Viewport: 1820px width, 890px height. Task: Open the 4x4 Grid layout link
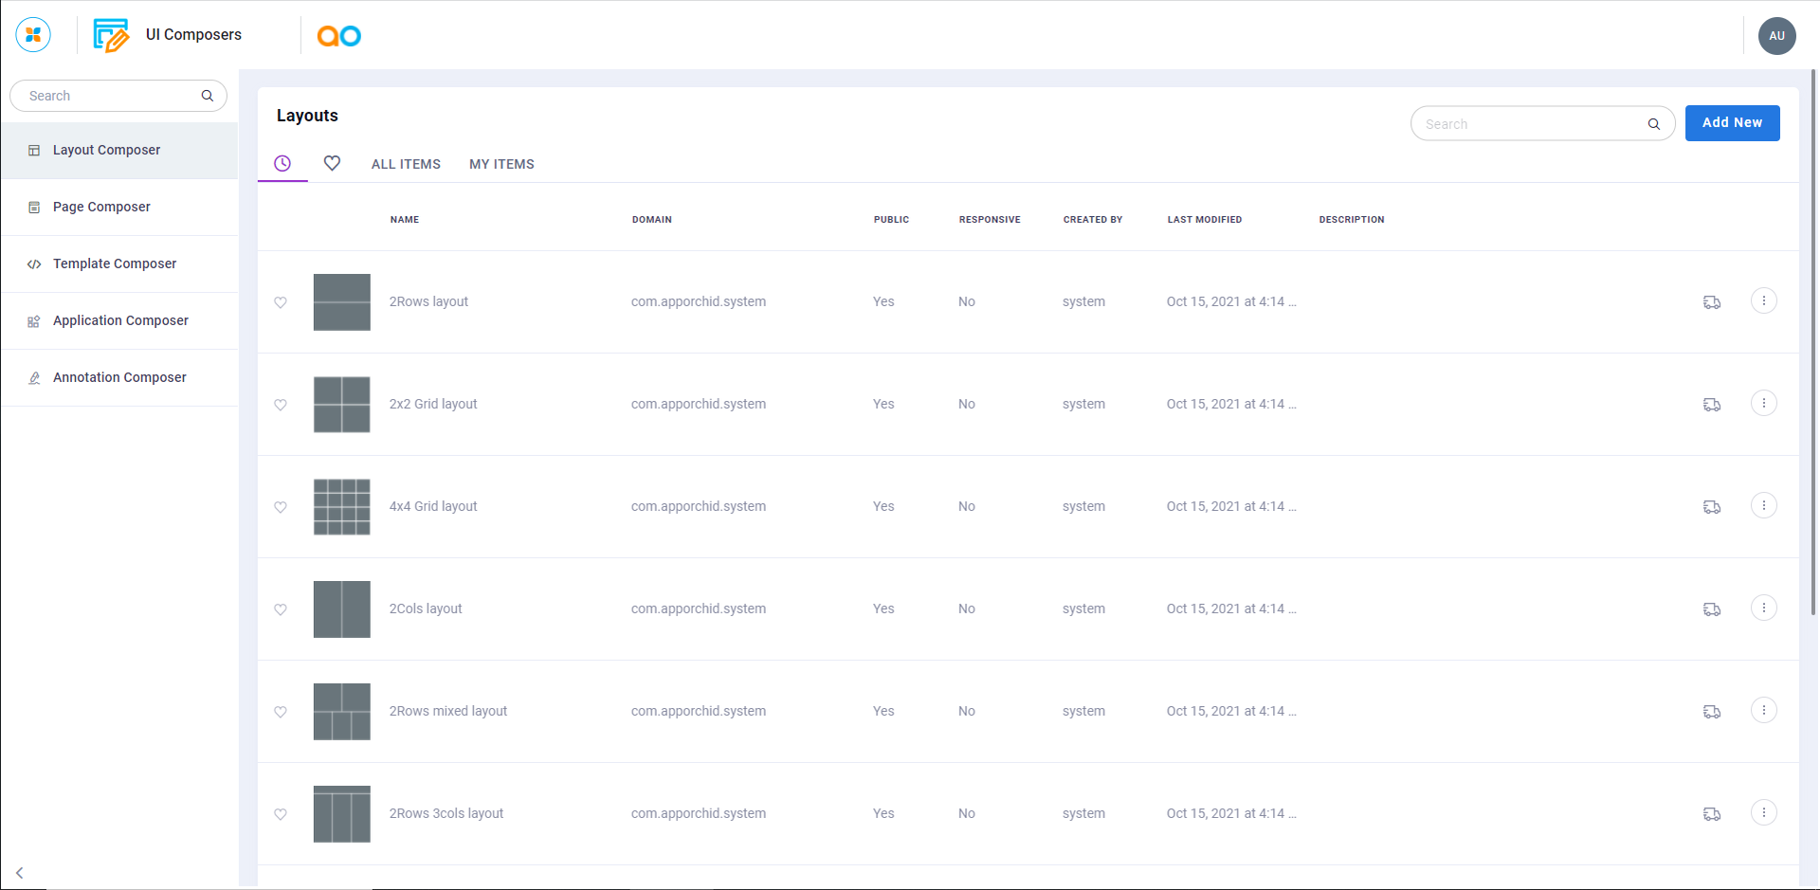coord(433,506)
